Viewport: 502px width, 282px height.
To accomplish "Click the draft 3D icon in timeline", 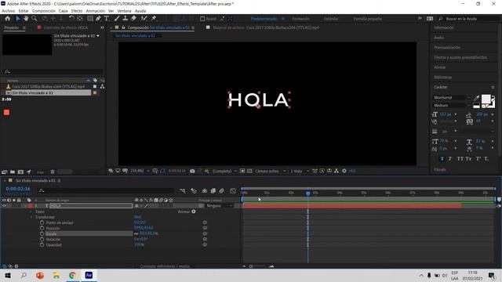I will 194,191.
